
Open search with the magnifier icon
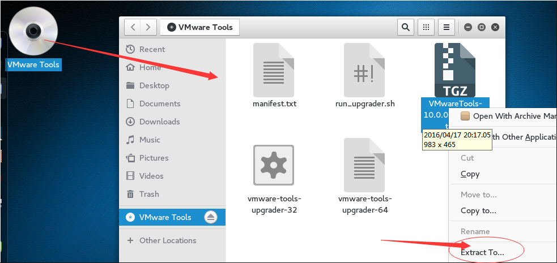tap(405, 27)
